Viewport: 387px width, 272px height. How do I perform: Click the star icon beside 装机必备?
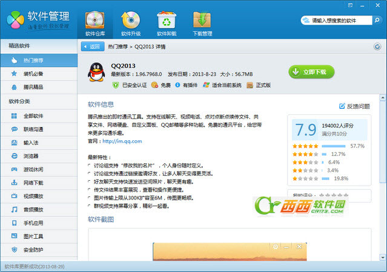click(x=14, y=73)
